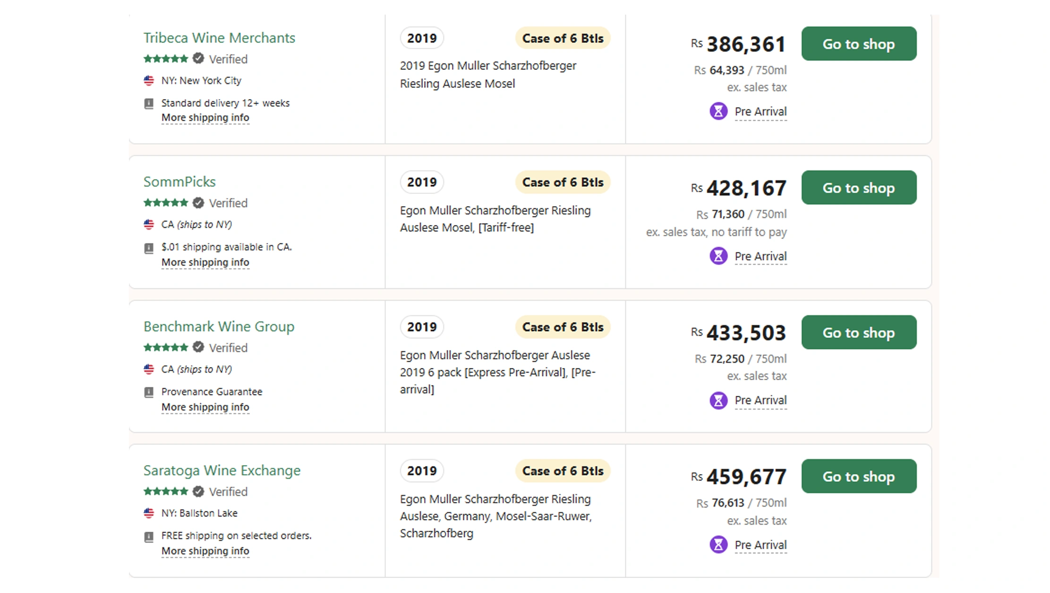View more shipping info for SommPicks
Screen dimensions: 1050x593
pyautogui.click(x=205, y=262)
